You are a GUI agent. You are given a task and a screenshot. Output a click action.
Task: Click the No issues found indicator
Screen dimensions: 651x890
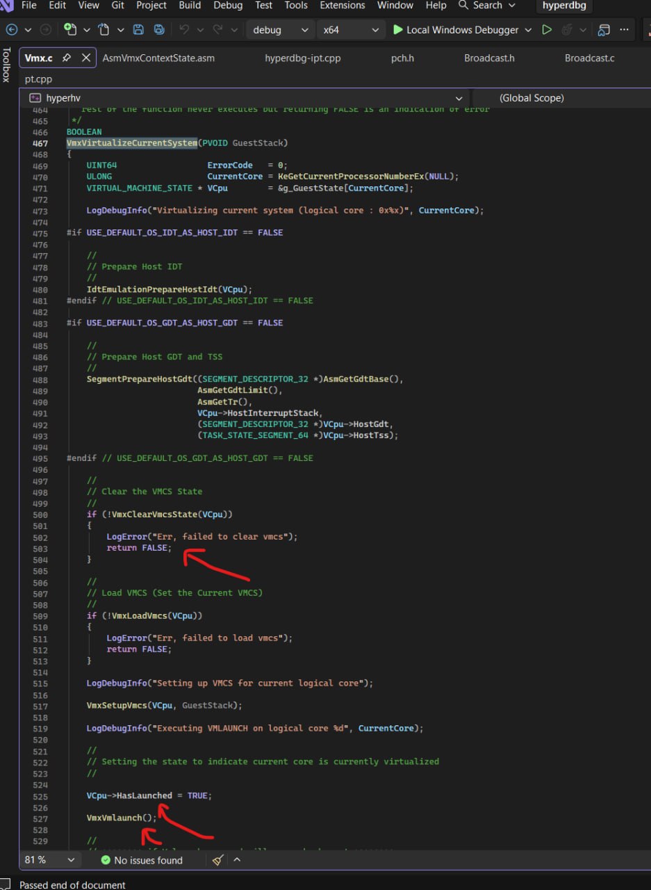142,860
